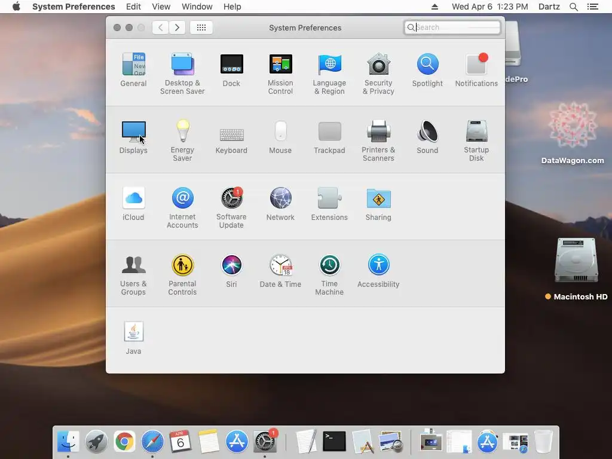Screen dimensions: 612x459
Task: Open TextEdit from the Dock
Action: coord(307,442)
